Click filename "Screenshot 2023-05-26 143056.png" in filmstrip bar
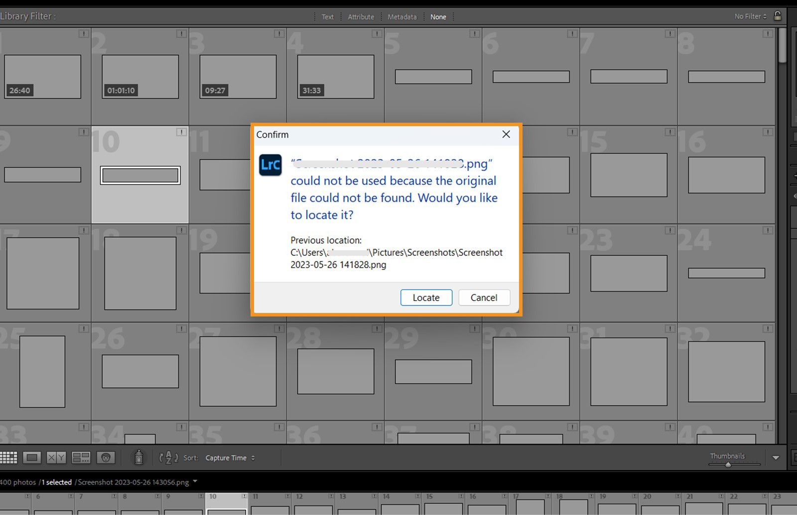797x515 pixels. tap(133, 482)
